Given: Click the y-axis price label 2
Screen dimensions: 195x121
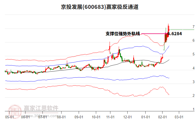Looking at the screenshot, I should coord(193,95).
